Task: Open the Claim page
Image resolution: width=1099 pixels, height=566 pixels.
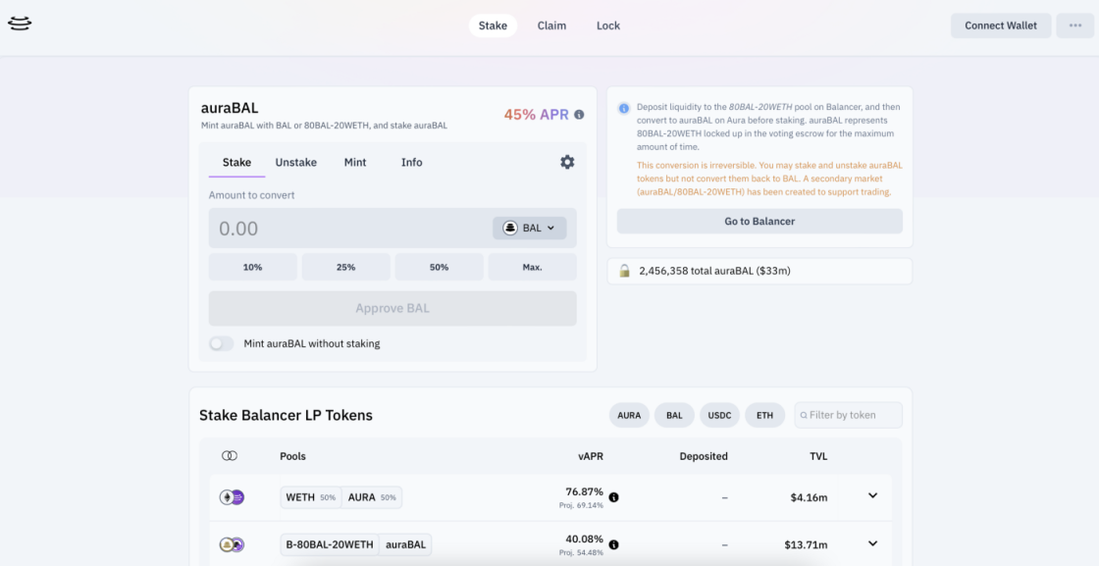Action: coord(551,26)
